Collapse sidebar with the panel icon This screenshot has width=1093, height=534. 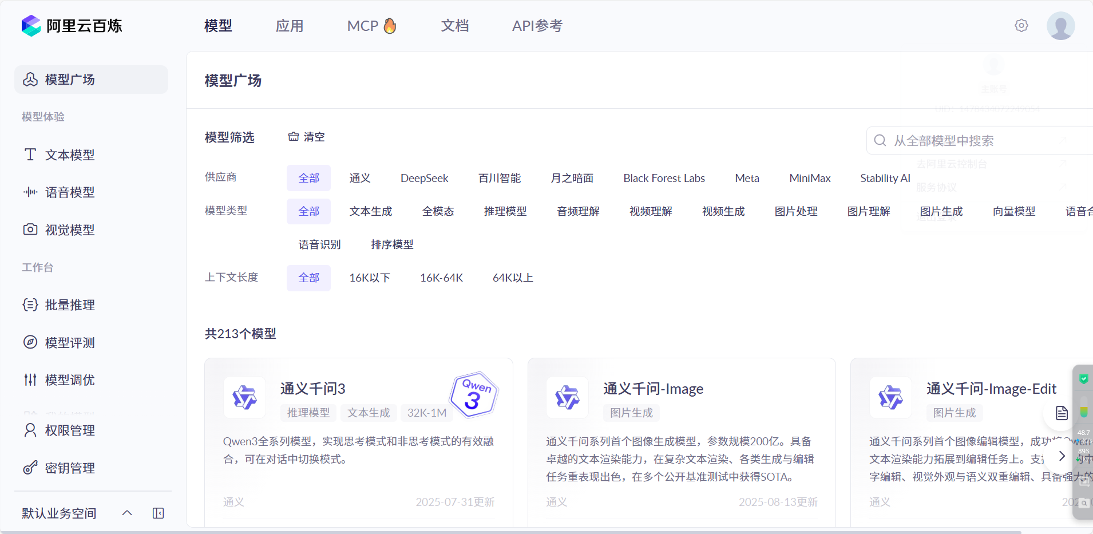tap(159, 513)
